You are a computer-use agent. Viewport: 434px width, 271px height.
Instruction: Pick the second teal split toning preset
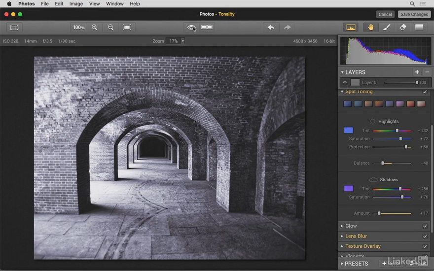click(x=358, y=104)
